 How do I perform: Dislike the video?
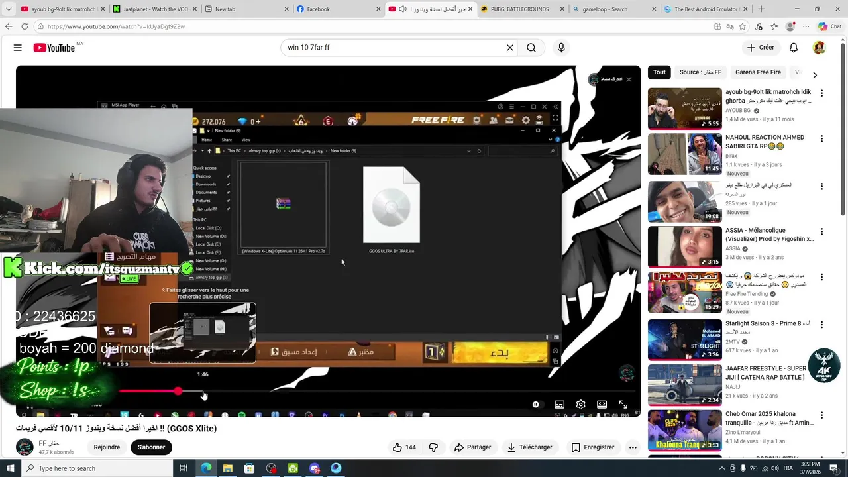(433, 447)
